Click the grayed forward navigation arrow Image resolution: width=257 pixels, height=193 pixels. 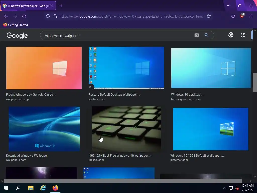[x=15, y=16]
